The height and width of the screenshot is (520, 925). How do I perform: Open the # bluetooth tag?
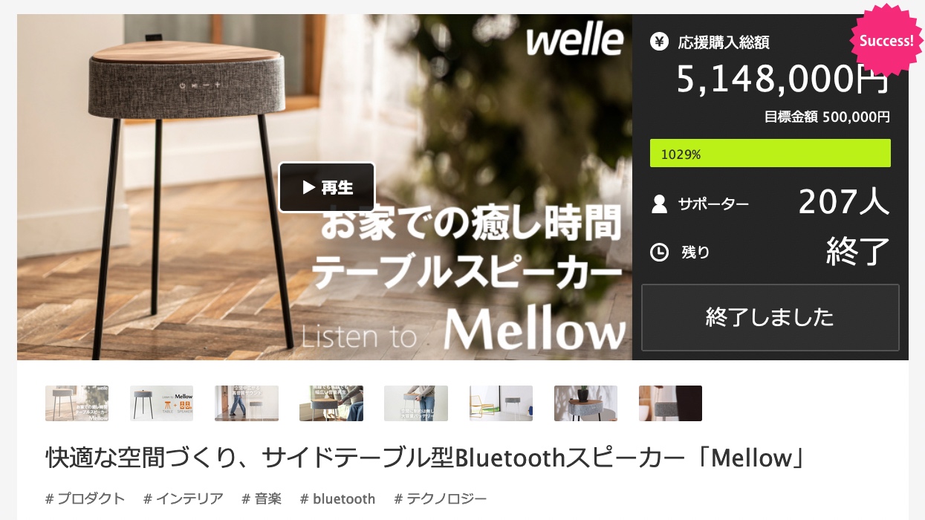coord(338,498)
